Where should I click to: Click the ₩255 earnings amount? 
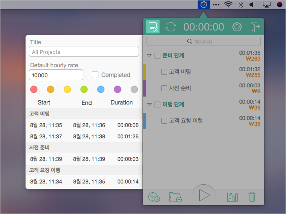coord(253,75)
